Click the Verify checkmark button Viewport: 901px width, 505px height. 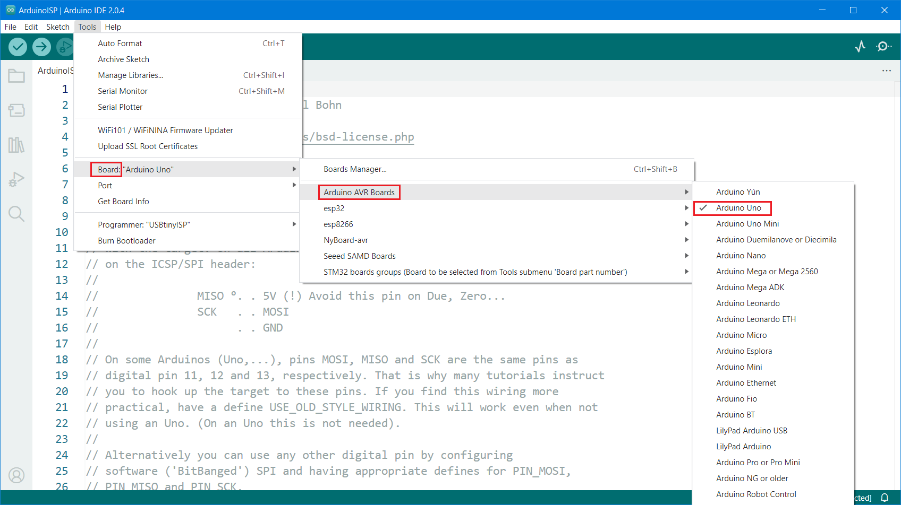18,47
